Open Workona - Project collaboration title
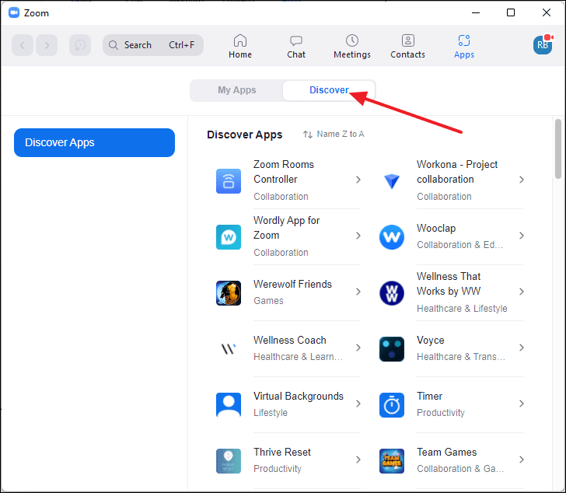The height and width of the screenshot is (493, 566). 457,172
